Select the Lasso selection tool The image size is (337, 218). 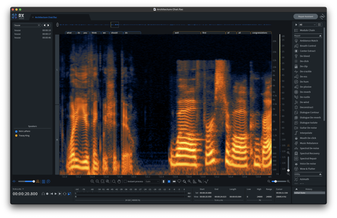pos(179,181)
